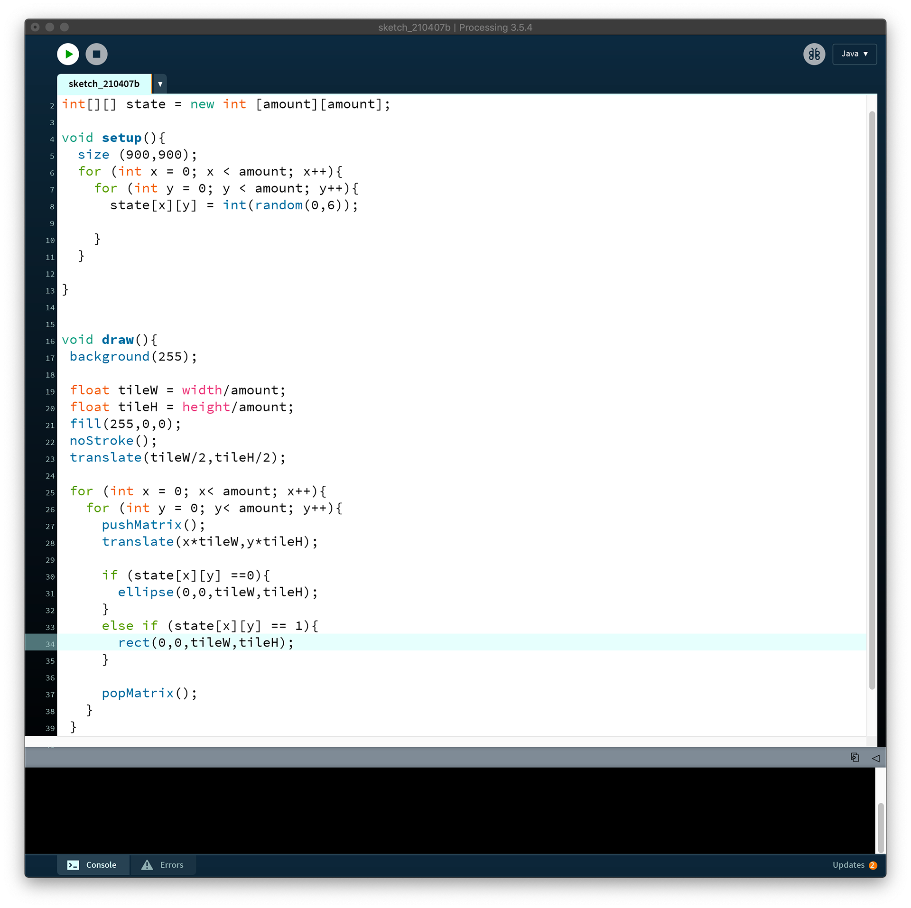Run the sketch with the play button
This screenshot has width=911, height=908.
pyautogui.click(x=68, y=54)
